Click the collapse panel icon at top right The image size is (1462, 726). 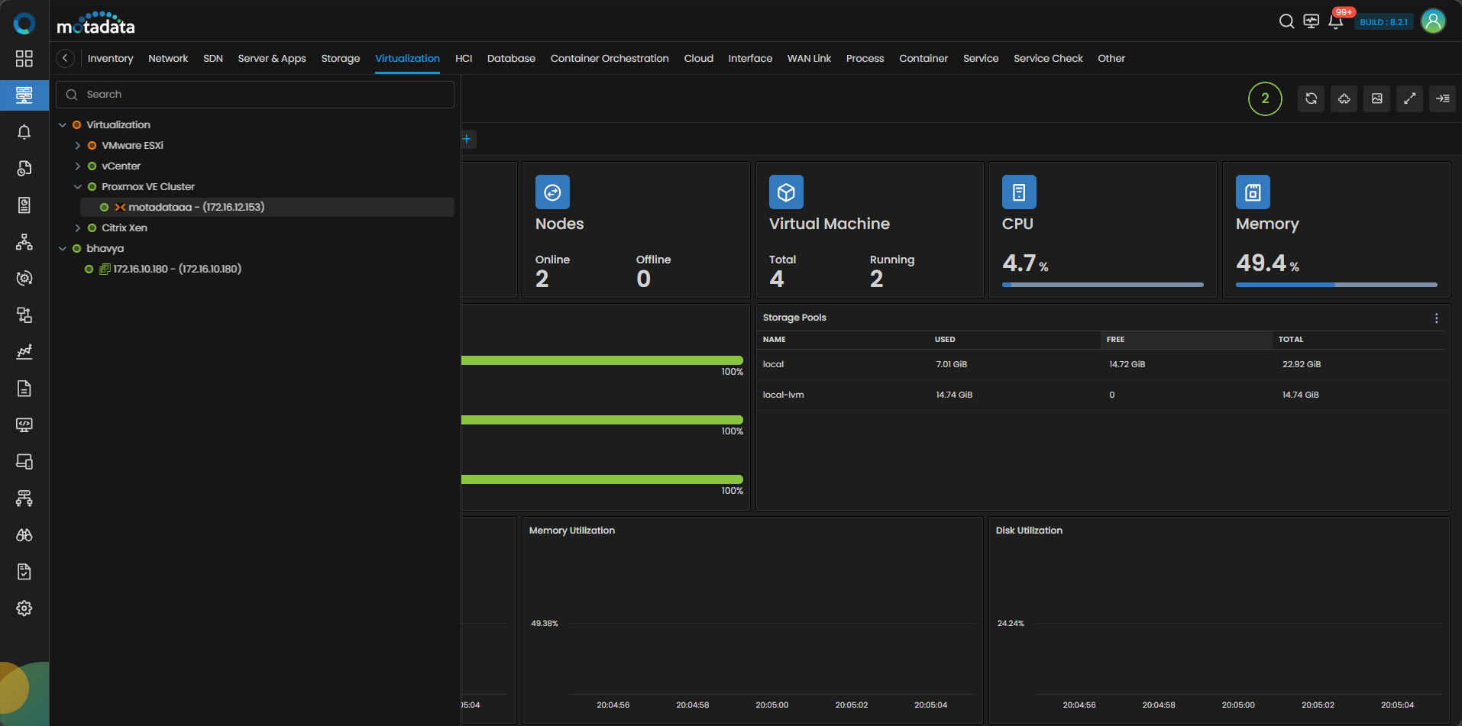click(x=1442, y=98)
